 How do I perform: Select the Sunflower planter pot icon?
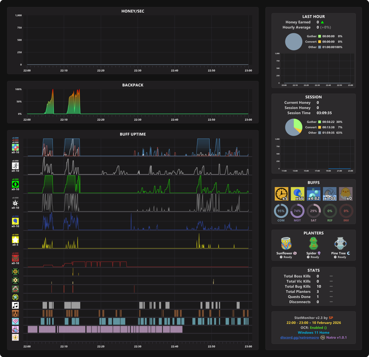286,243
